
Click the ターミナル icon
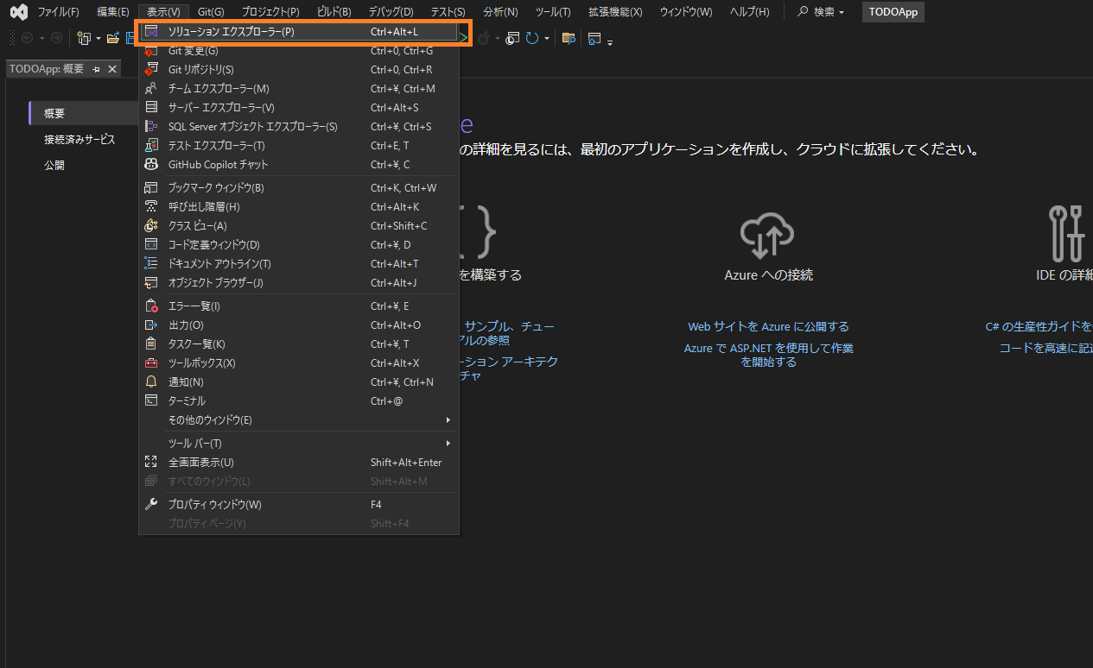click(x=150, y=401)
